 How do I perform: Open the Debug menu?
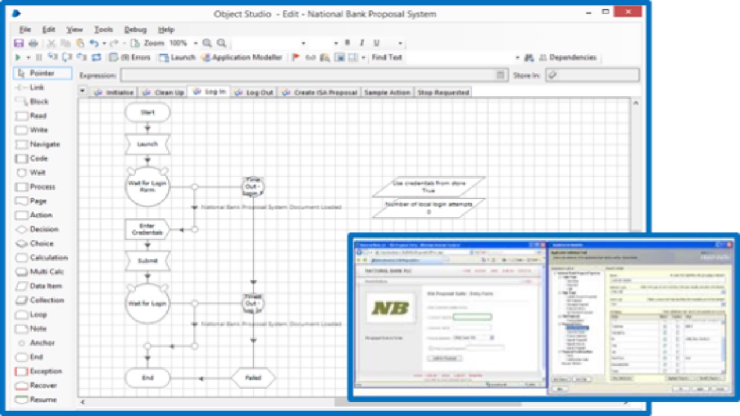tap(135, 29)
